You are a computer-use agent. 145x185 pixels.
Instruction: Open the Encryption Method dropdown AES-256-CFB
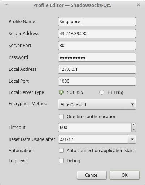(97, 104)
